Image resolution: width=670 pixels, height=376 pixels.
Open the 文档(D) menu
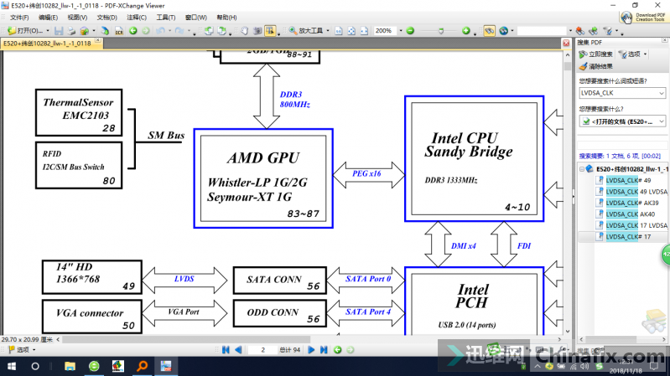pos(106,18)
